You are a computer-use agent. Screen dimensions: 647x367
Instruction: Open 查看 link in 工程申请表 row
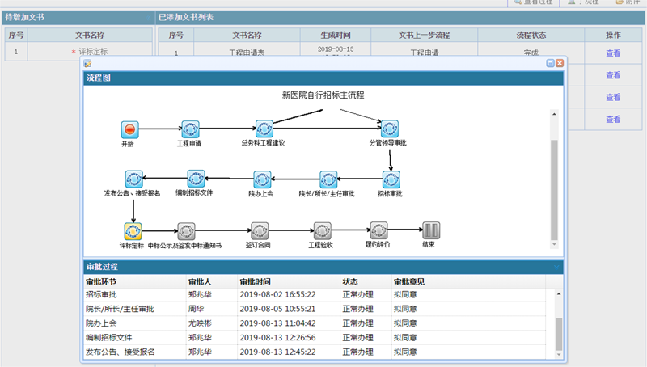point(613,53)
